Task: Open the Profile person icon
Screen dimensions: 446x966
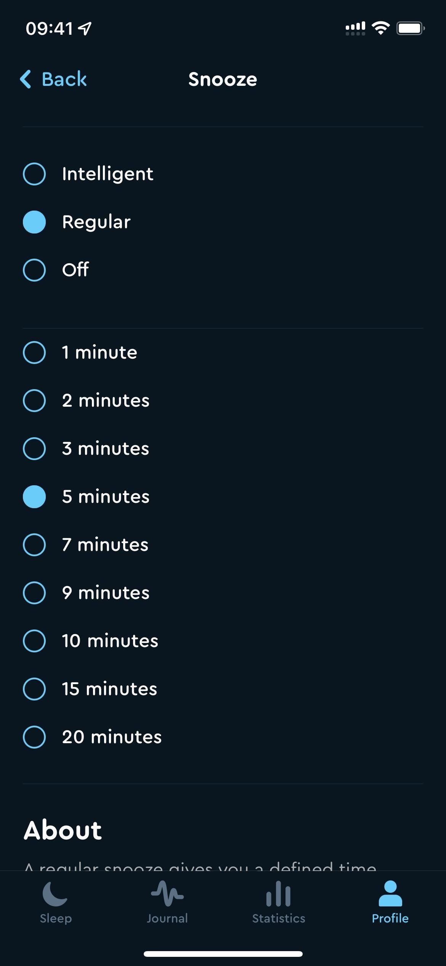Action: [x=390, y=894]
